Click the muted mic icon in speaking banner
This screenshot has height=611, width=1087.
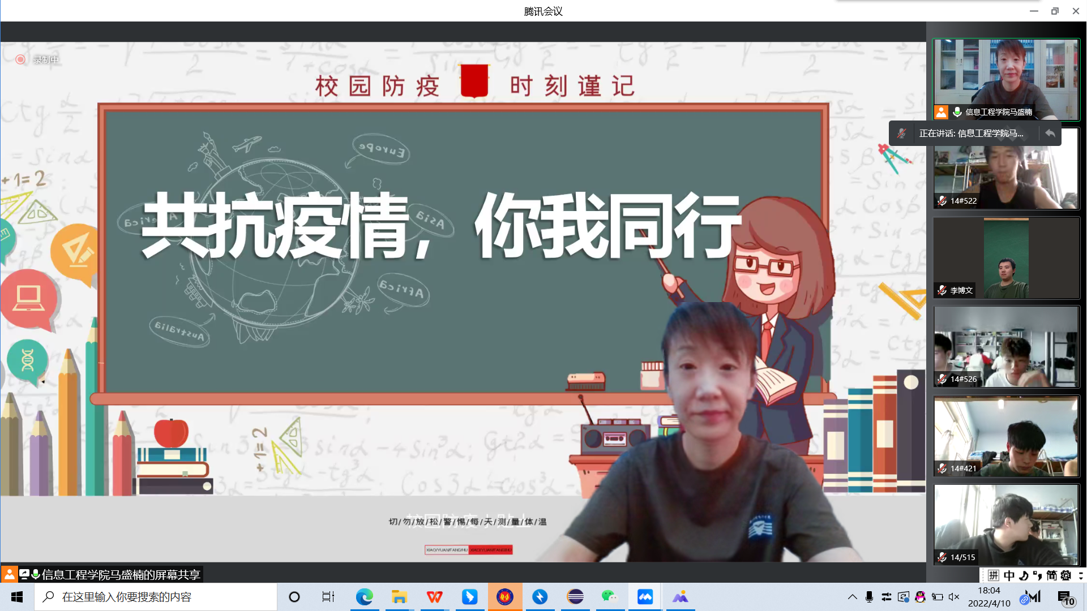(901, 134)
